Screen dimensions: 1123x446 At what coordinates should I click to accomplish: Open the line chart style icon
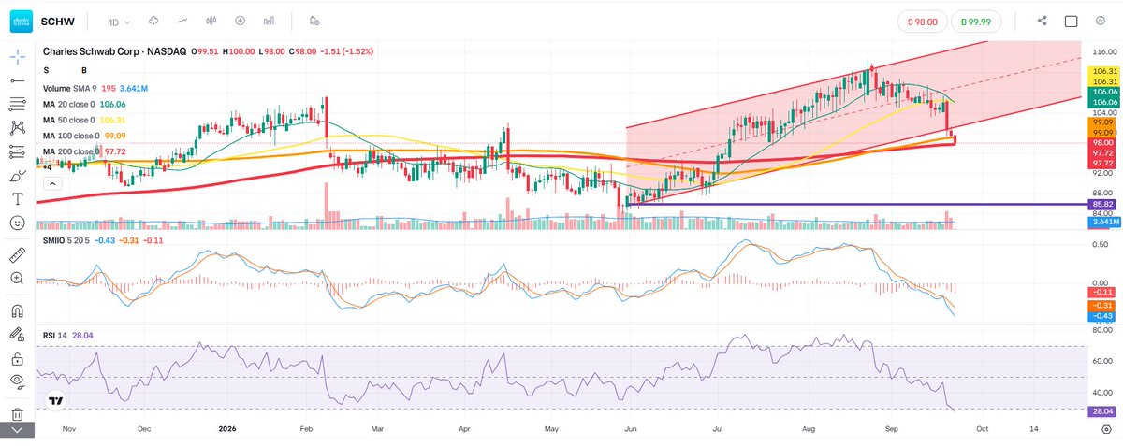point(182,21)
